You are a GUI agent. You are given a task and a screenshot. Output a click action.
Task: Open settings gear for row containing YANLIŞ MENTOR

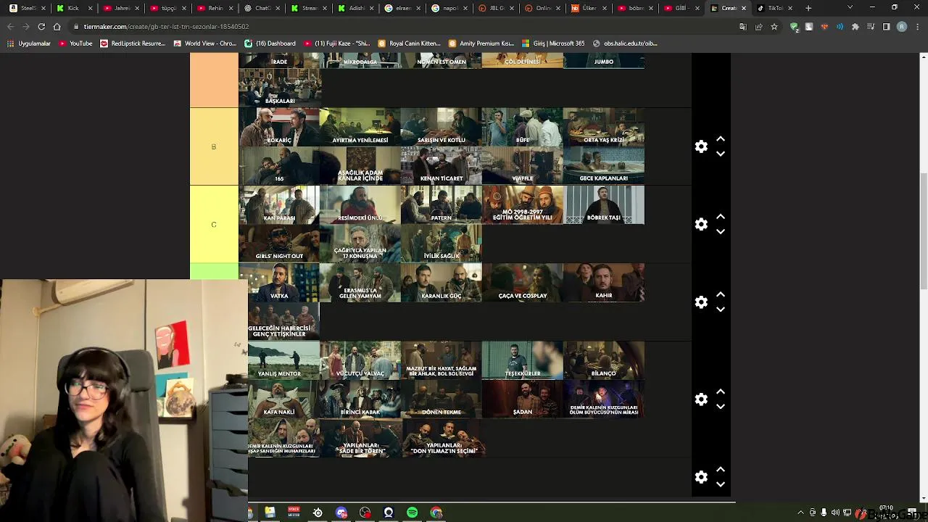701,399
